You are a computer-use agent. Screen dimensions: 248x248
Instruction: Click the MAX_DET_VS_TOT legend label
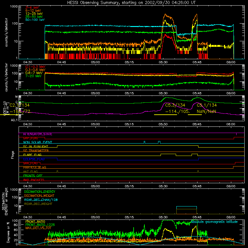click(38, 228)
